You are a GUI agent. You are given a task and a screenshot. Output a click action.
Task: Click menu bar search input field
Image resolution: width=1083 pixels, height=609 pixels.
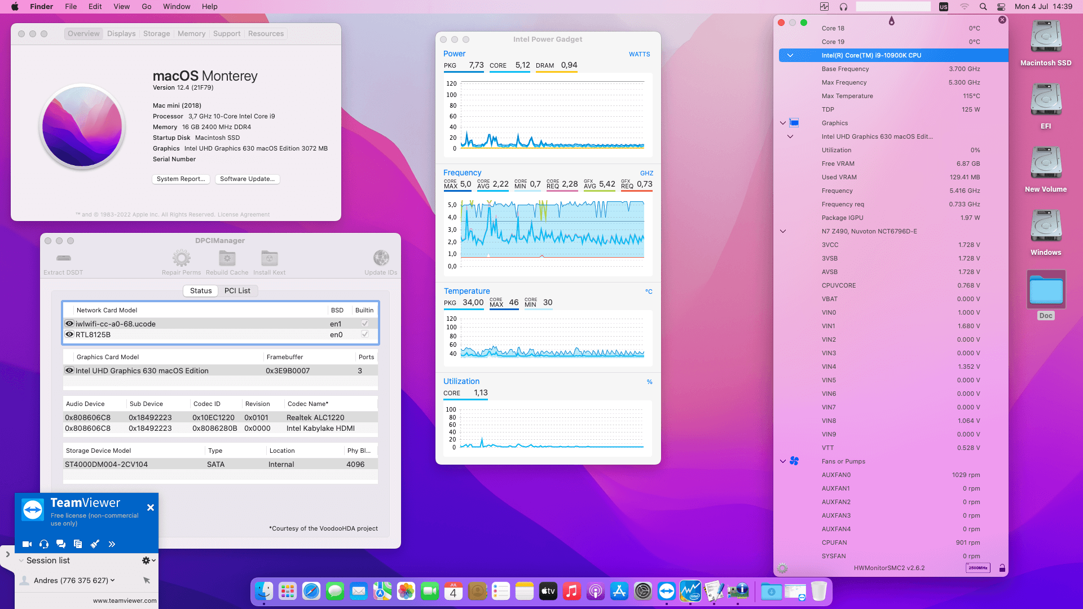(x=893, y=7)
